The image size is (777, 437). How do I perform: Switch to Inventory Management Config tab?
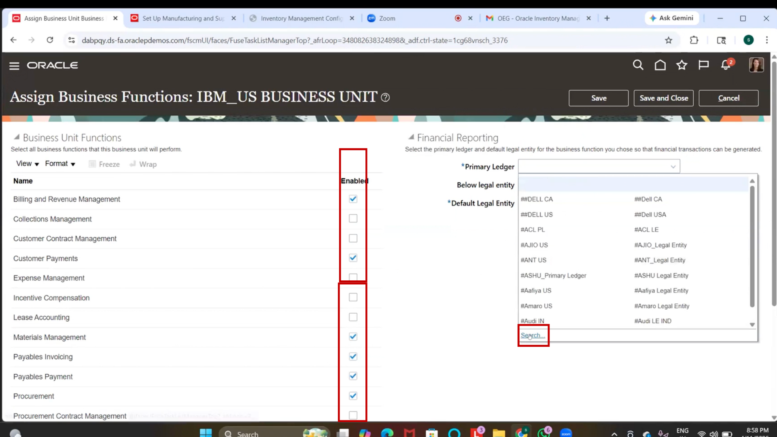302,18
